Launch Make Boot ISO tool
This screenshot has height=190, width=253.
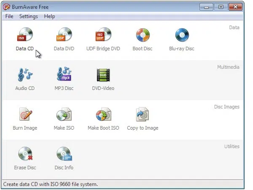point(103,119)
